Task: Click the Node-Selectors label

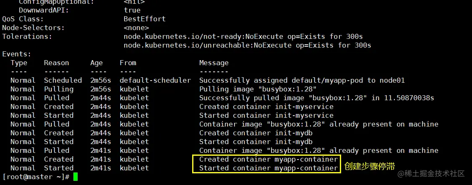Action: (x=33, y=28)
